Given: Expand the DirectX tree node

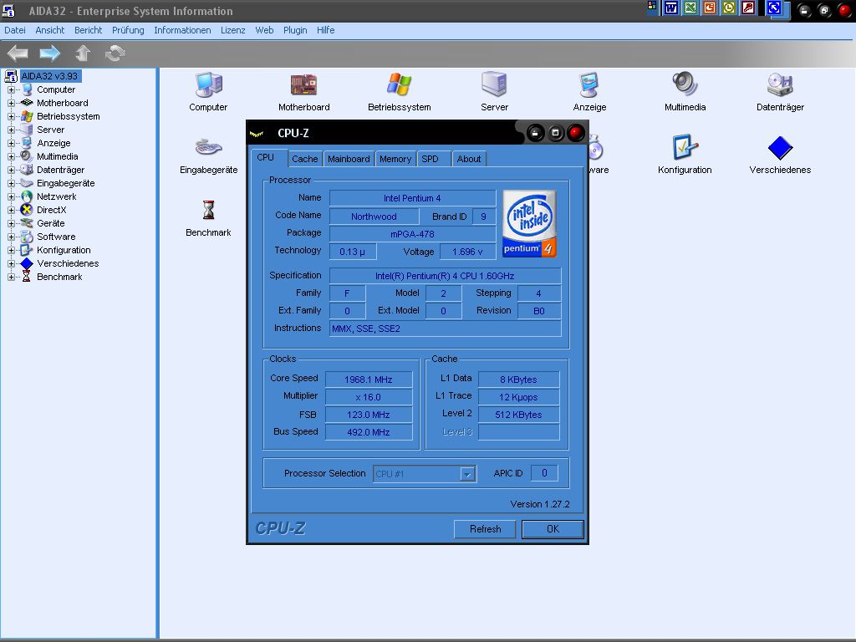Looking at the screenshot, I should pos(11,210).
